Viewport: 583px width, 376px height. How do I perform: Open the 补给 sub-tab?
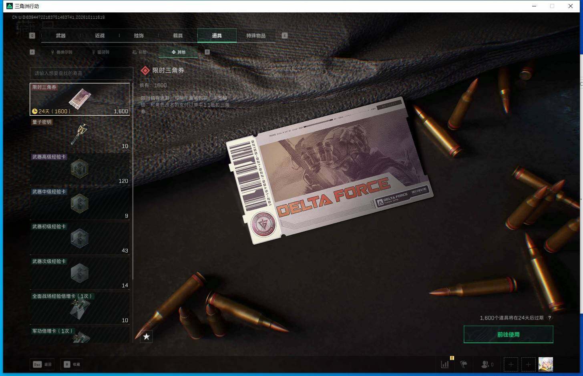pos(139,52)
